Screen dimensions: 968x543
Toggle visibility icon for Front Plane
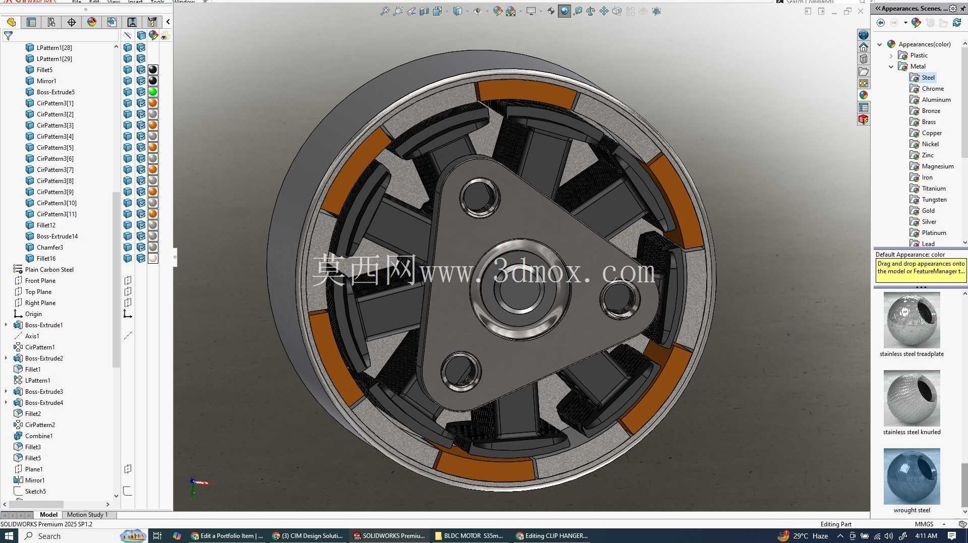pos(128,280)
